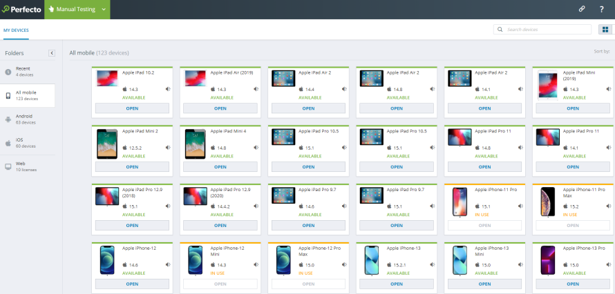Select the Android folder
Viewport: 615px width, 294px height.
tap(28, 119)
